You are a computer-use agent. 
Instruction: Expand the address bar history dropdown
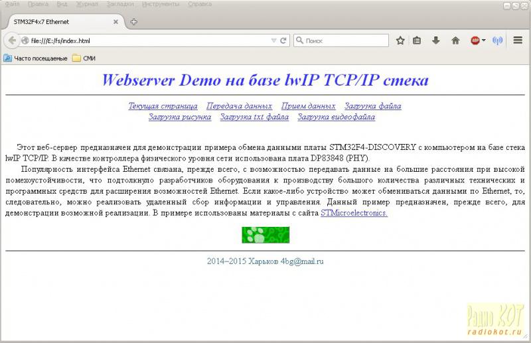tap(274, 40)
